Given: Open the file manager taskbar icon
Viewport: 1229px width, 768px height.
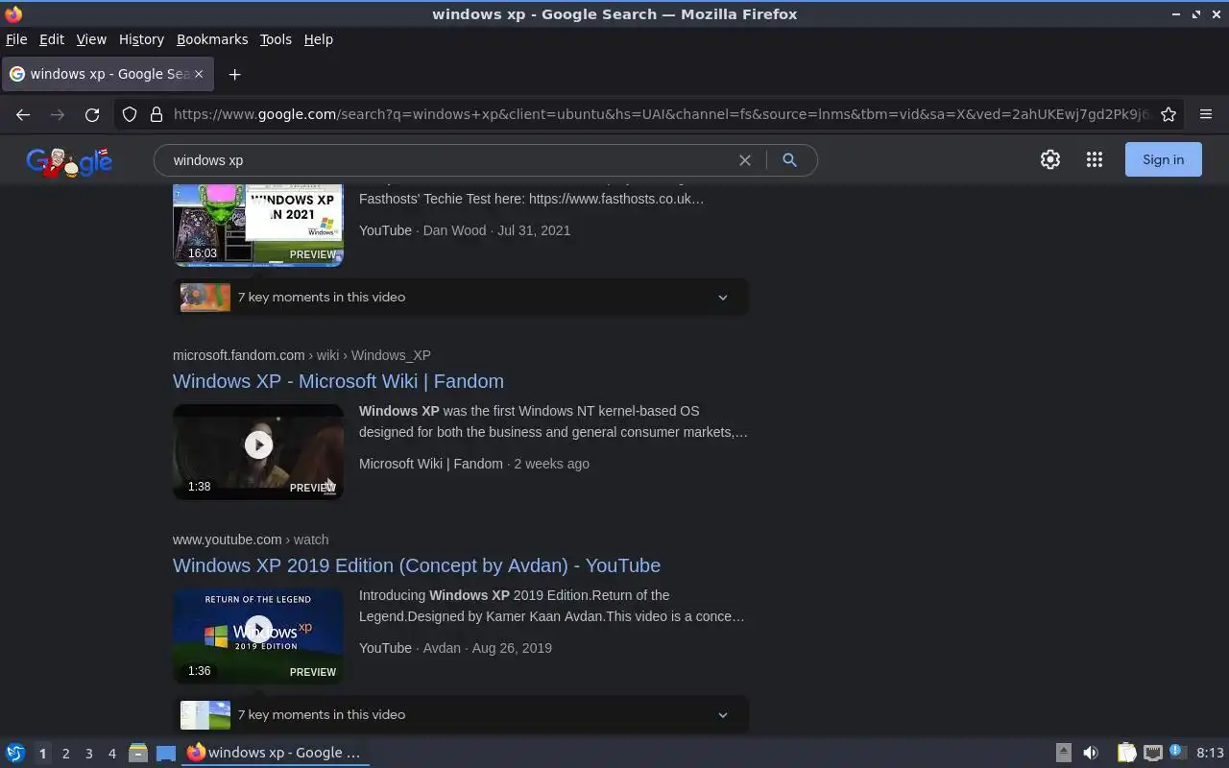Looking at the screenshot, I should (138, 753).
